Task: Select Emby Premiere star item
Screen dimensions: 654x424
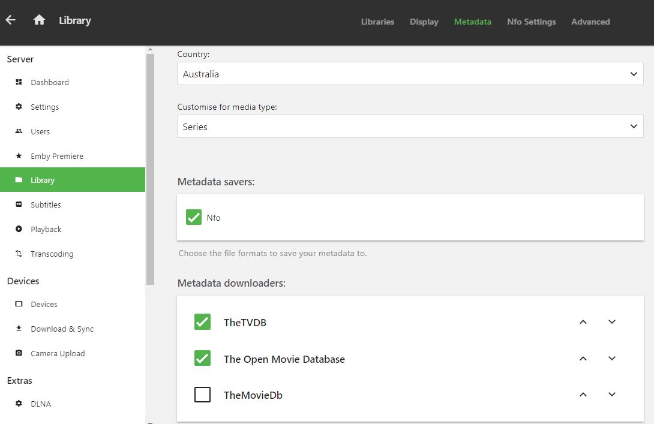Action: pyautogui.click(x=56, y=156)
